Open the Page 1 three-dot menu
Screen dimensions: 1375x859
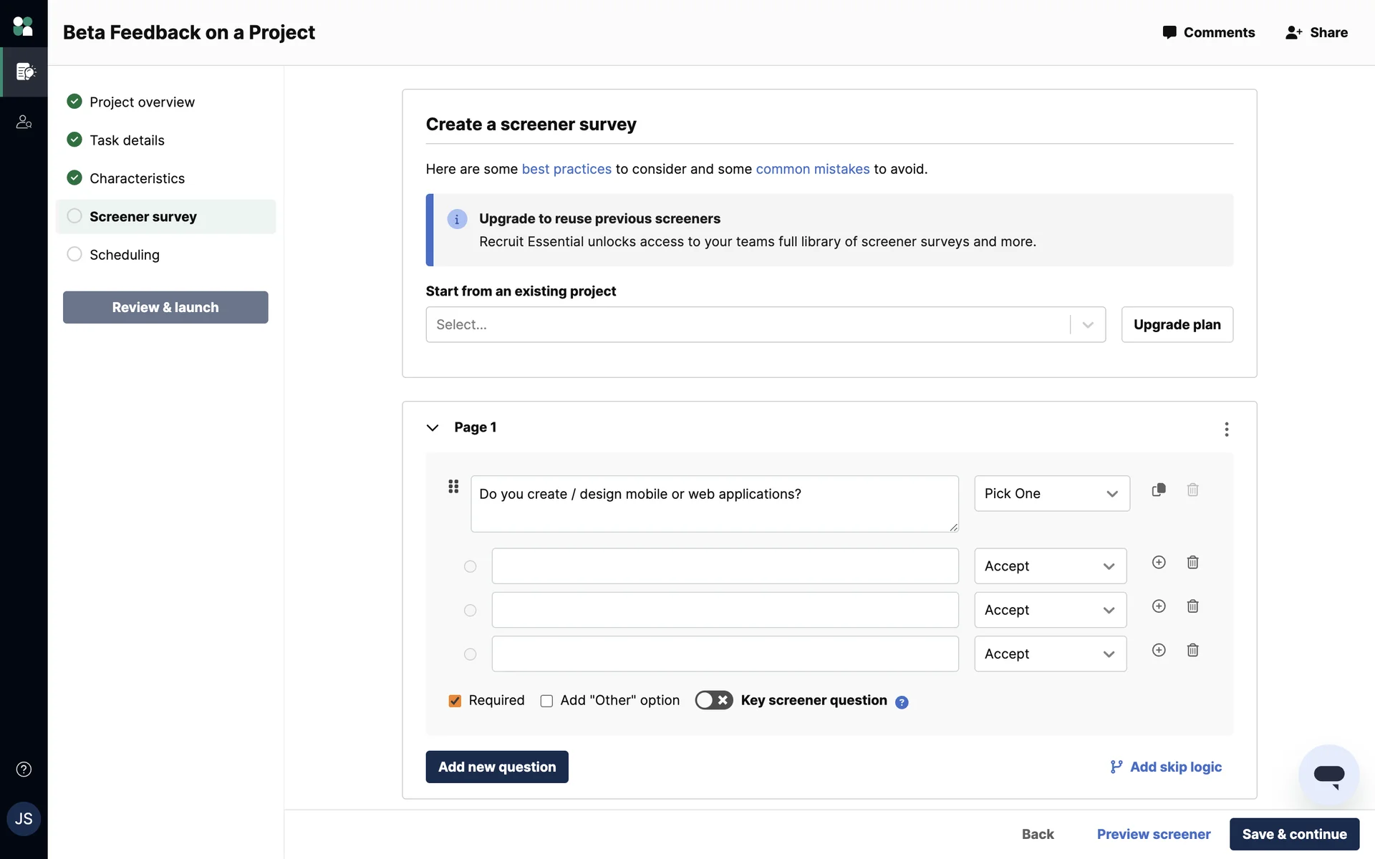pos(1226,429)
